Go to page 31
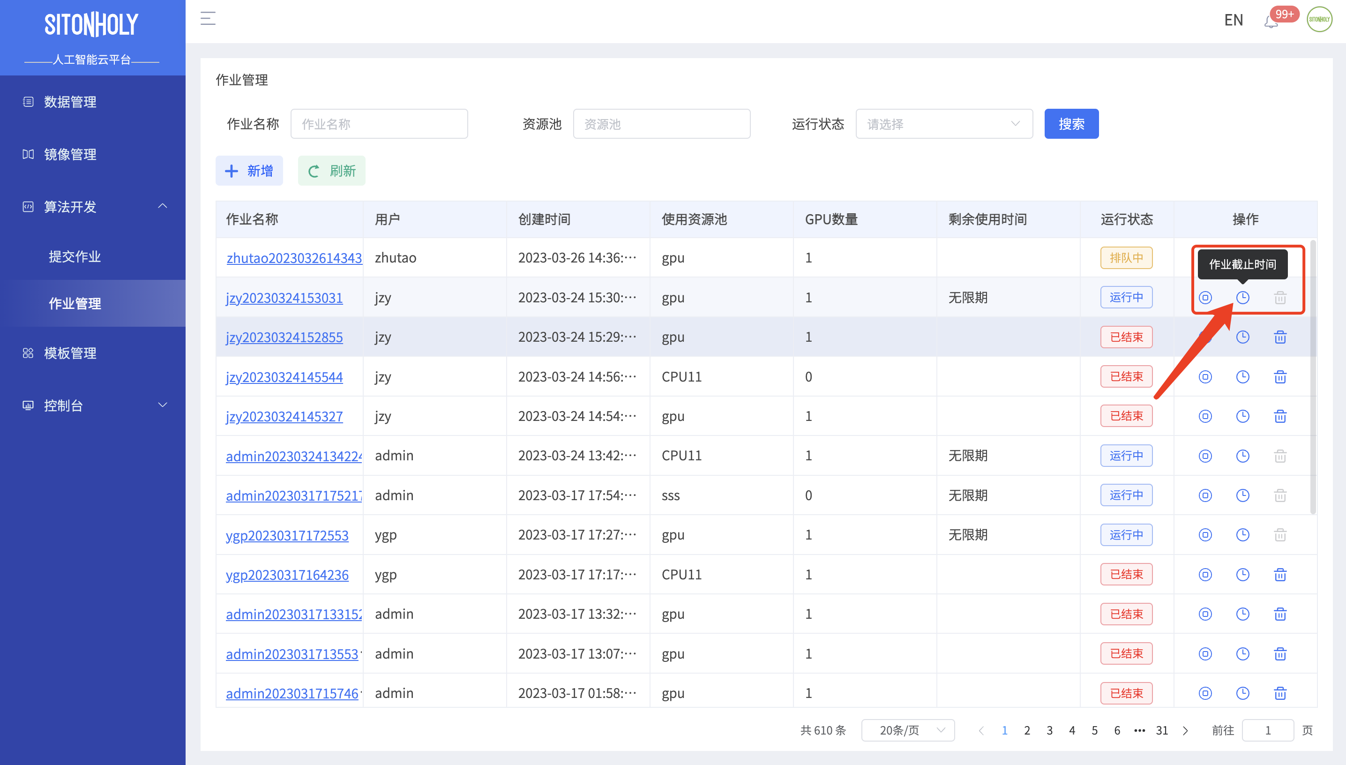1346x765 pixels. click(x=1162, y=731)
